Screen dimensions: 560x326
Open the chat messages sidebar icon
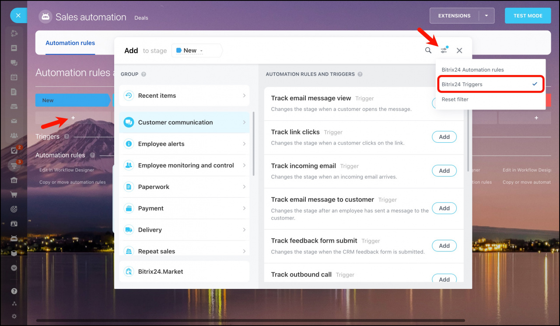click(14, 63)
